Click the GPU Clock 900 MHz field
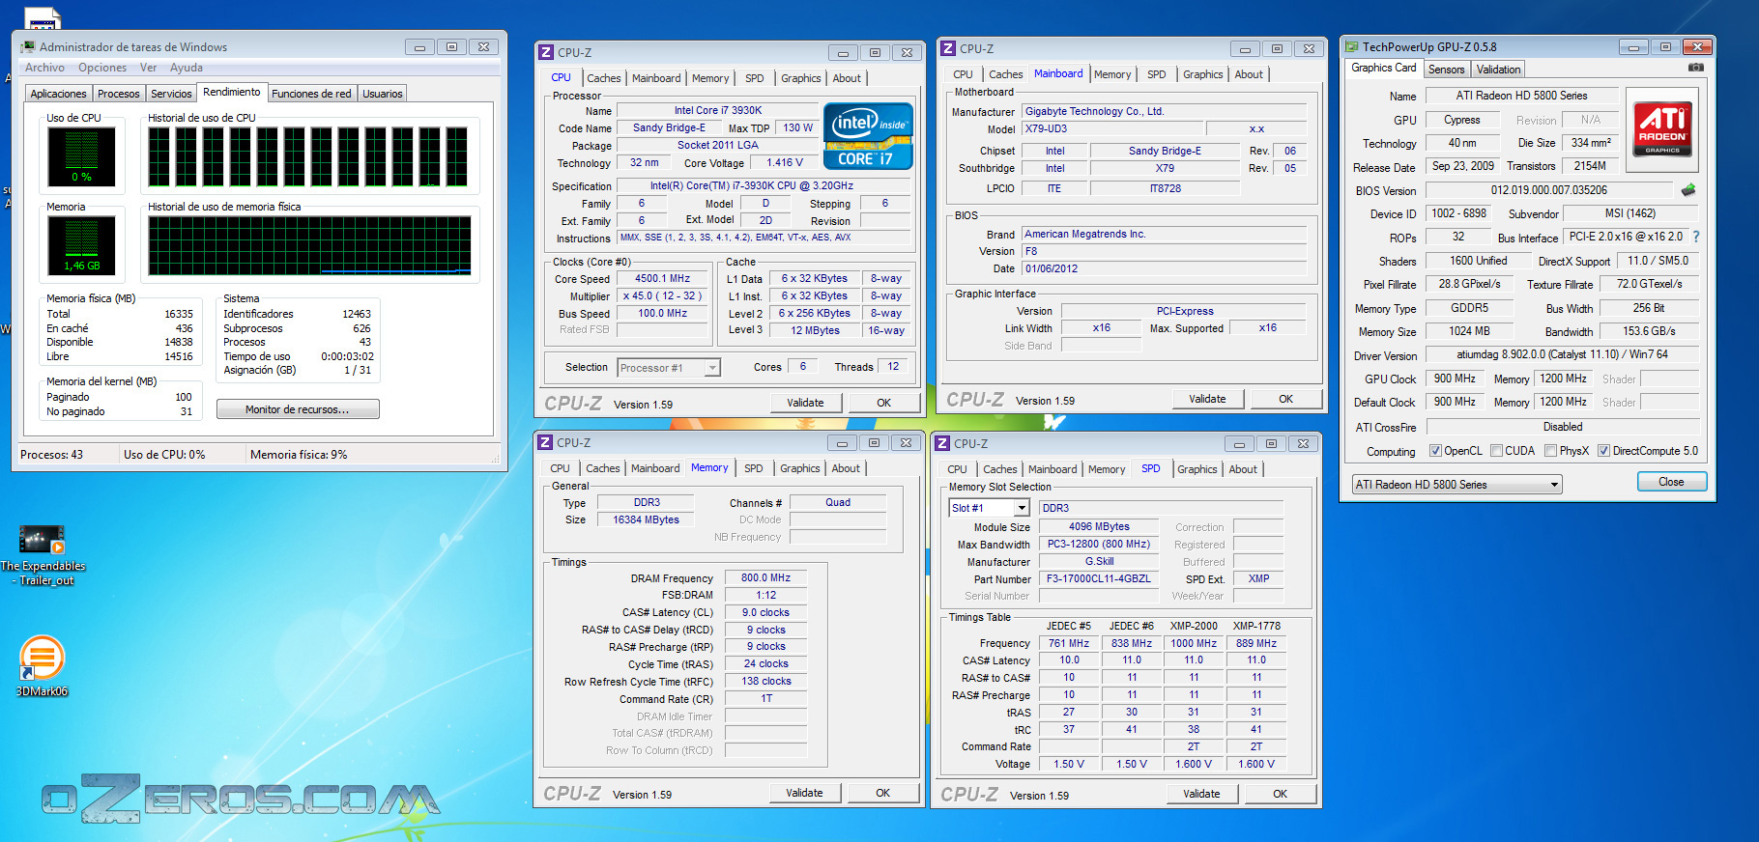The image size is (1759, 842). pos(1455,379)
